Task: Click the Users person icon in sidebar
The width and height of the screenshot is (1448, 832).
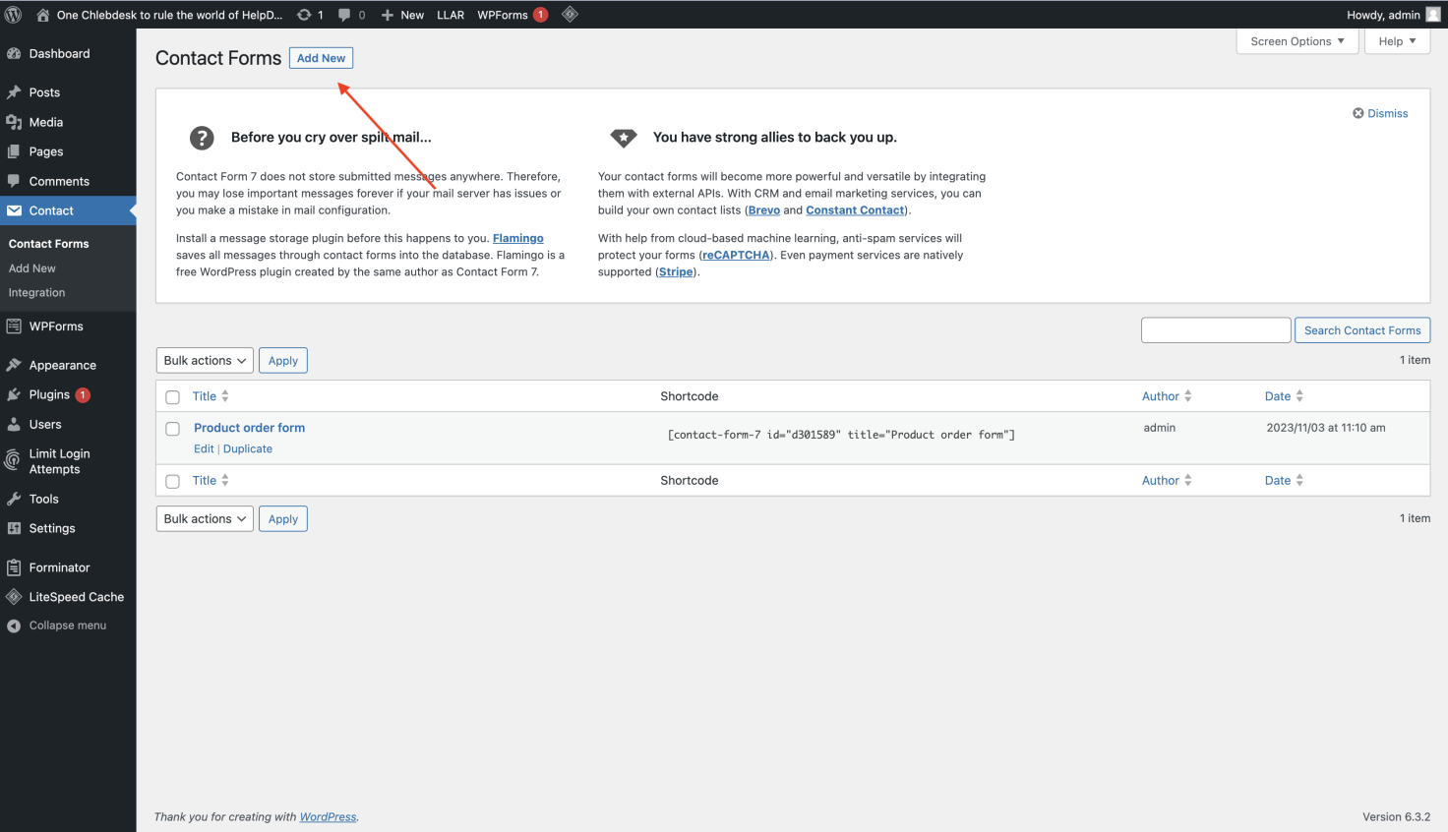Action: [14, 425]
